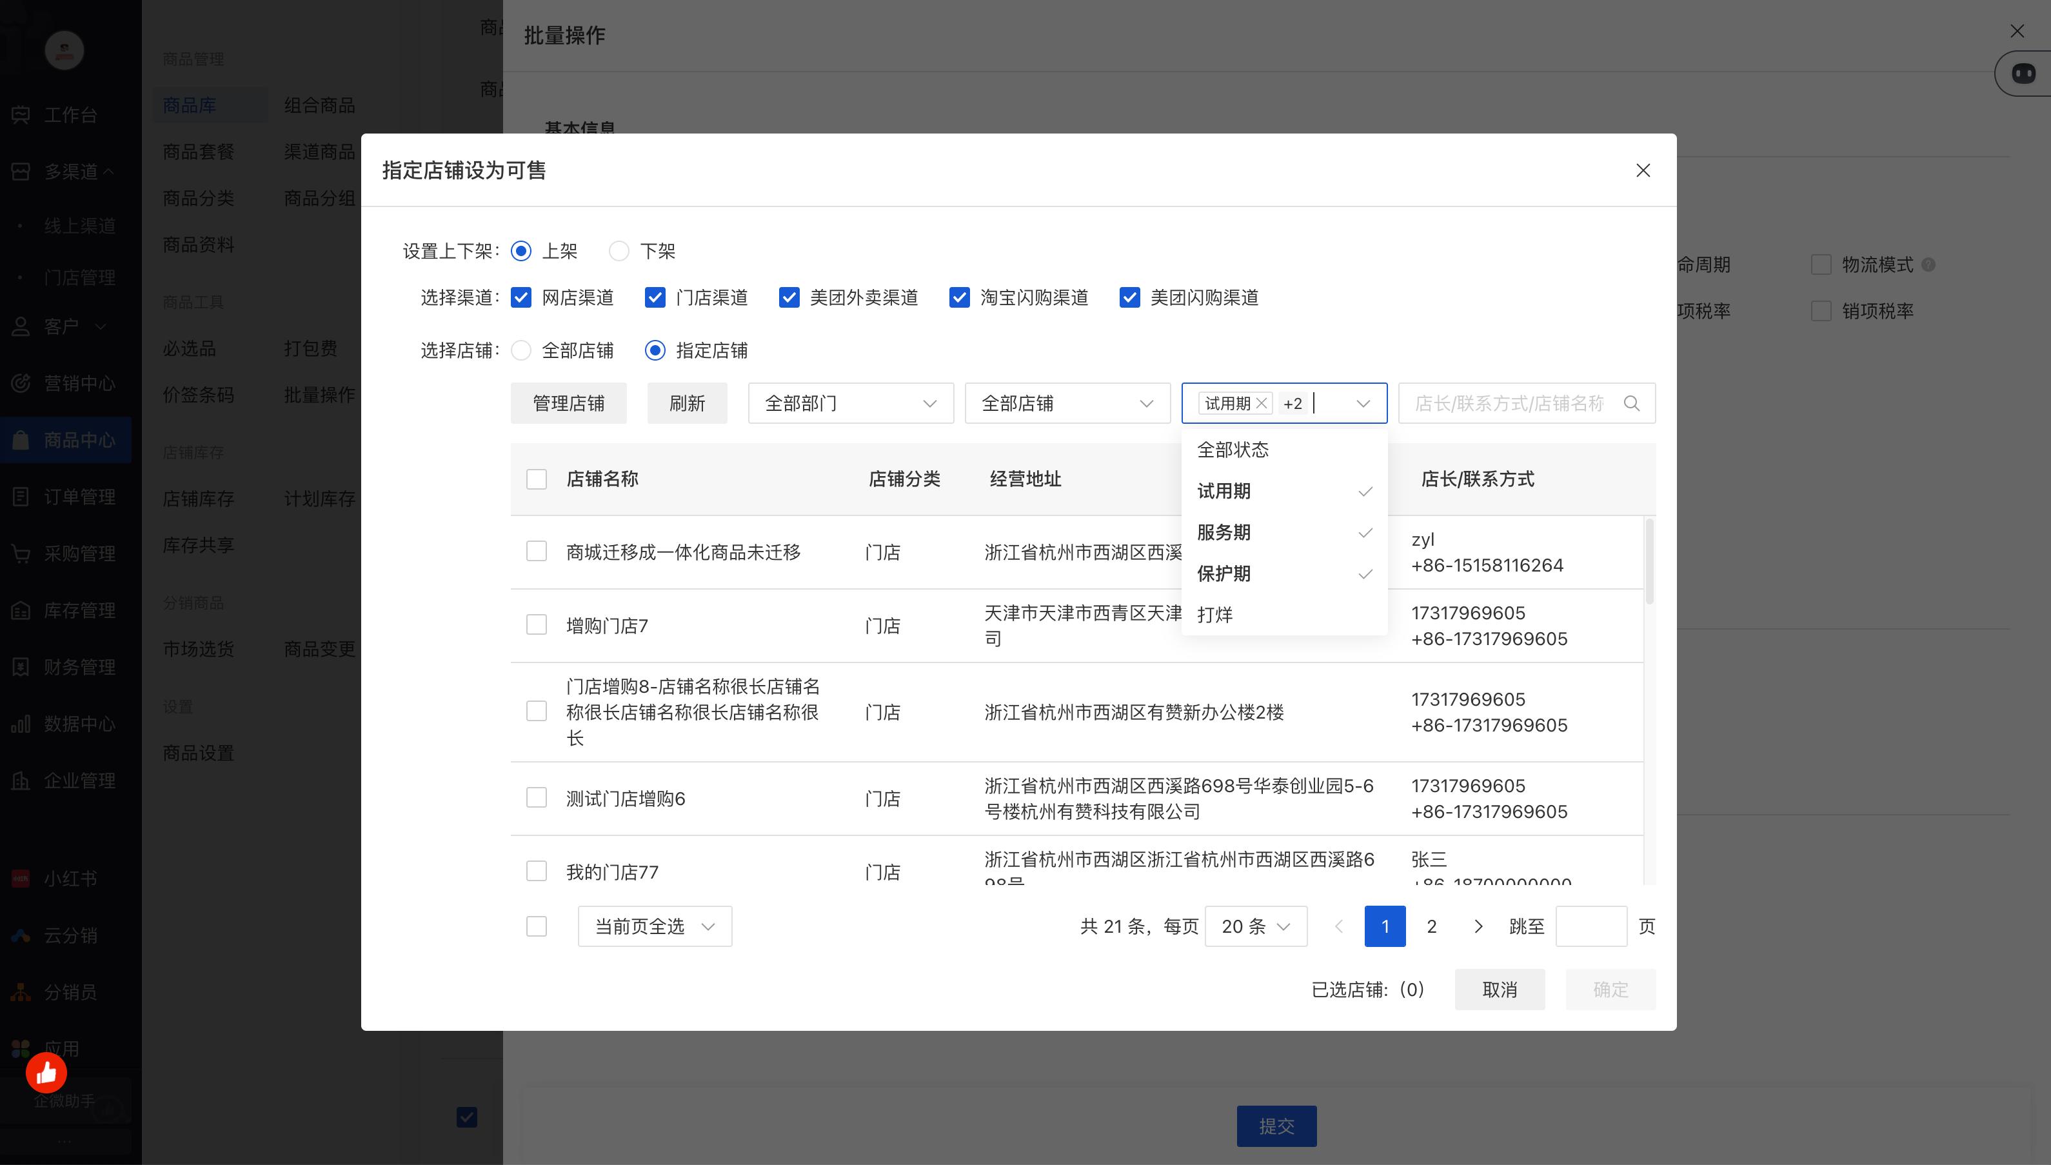Uncheck the 美团闪购渠道 checkbox
The height and width of the screenshot is (1165, 2051).
pyautogui.click(x=1129, y=297)
